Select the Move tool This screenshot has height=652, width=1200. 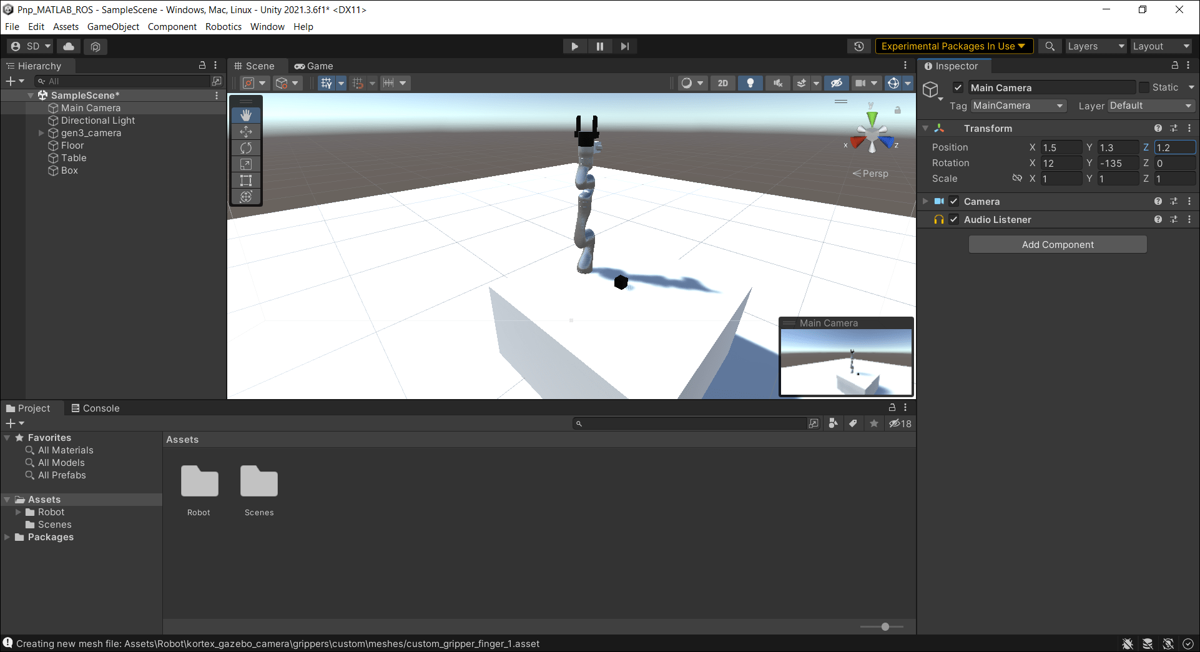246,131
